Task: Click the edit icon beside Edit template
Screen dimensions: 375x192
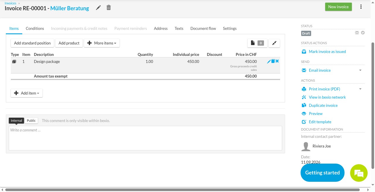Action: point(304,122)
